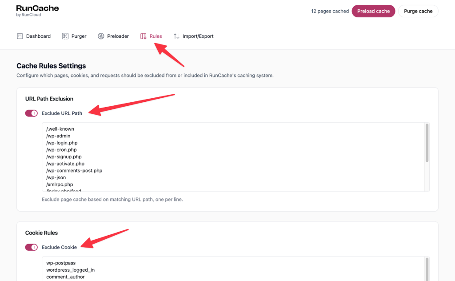
Task: Disable the Exclude Cookie switch
Action: (x=32, y=247)
